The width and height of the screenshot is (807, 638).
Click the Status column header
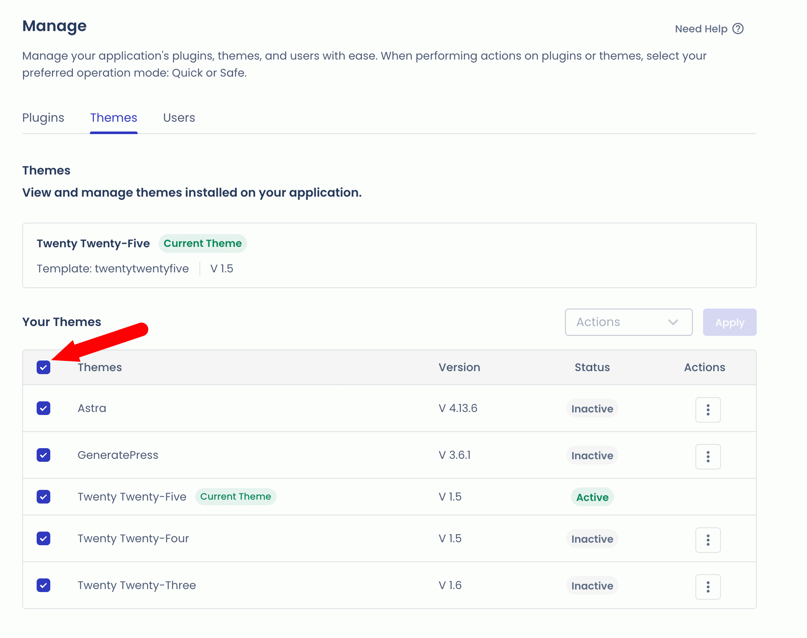coord(592,367)
